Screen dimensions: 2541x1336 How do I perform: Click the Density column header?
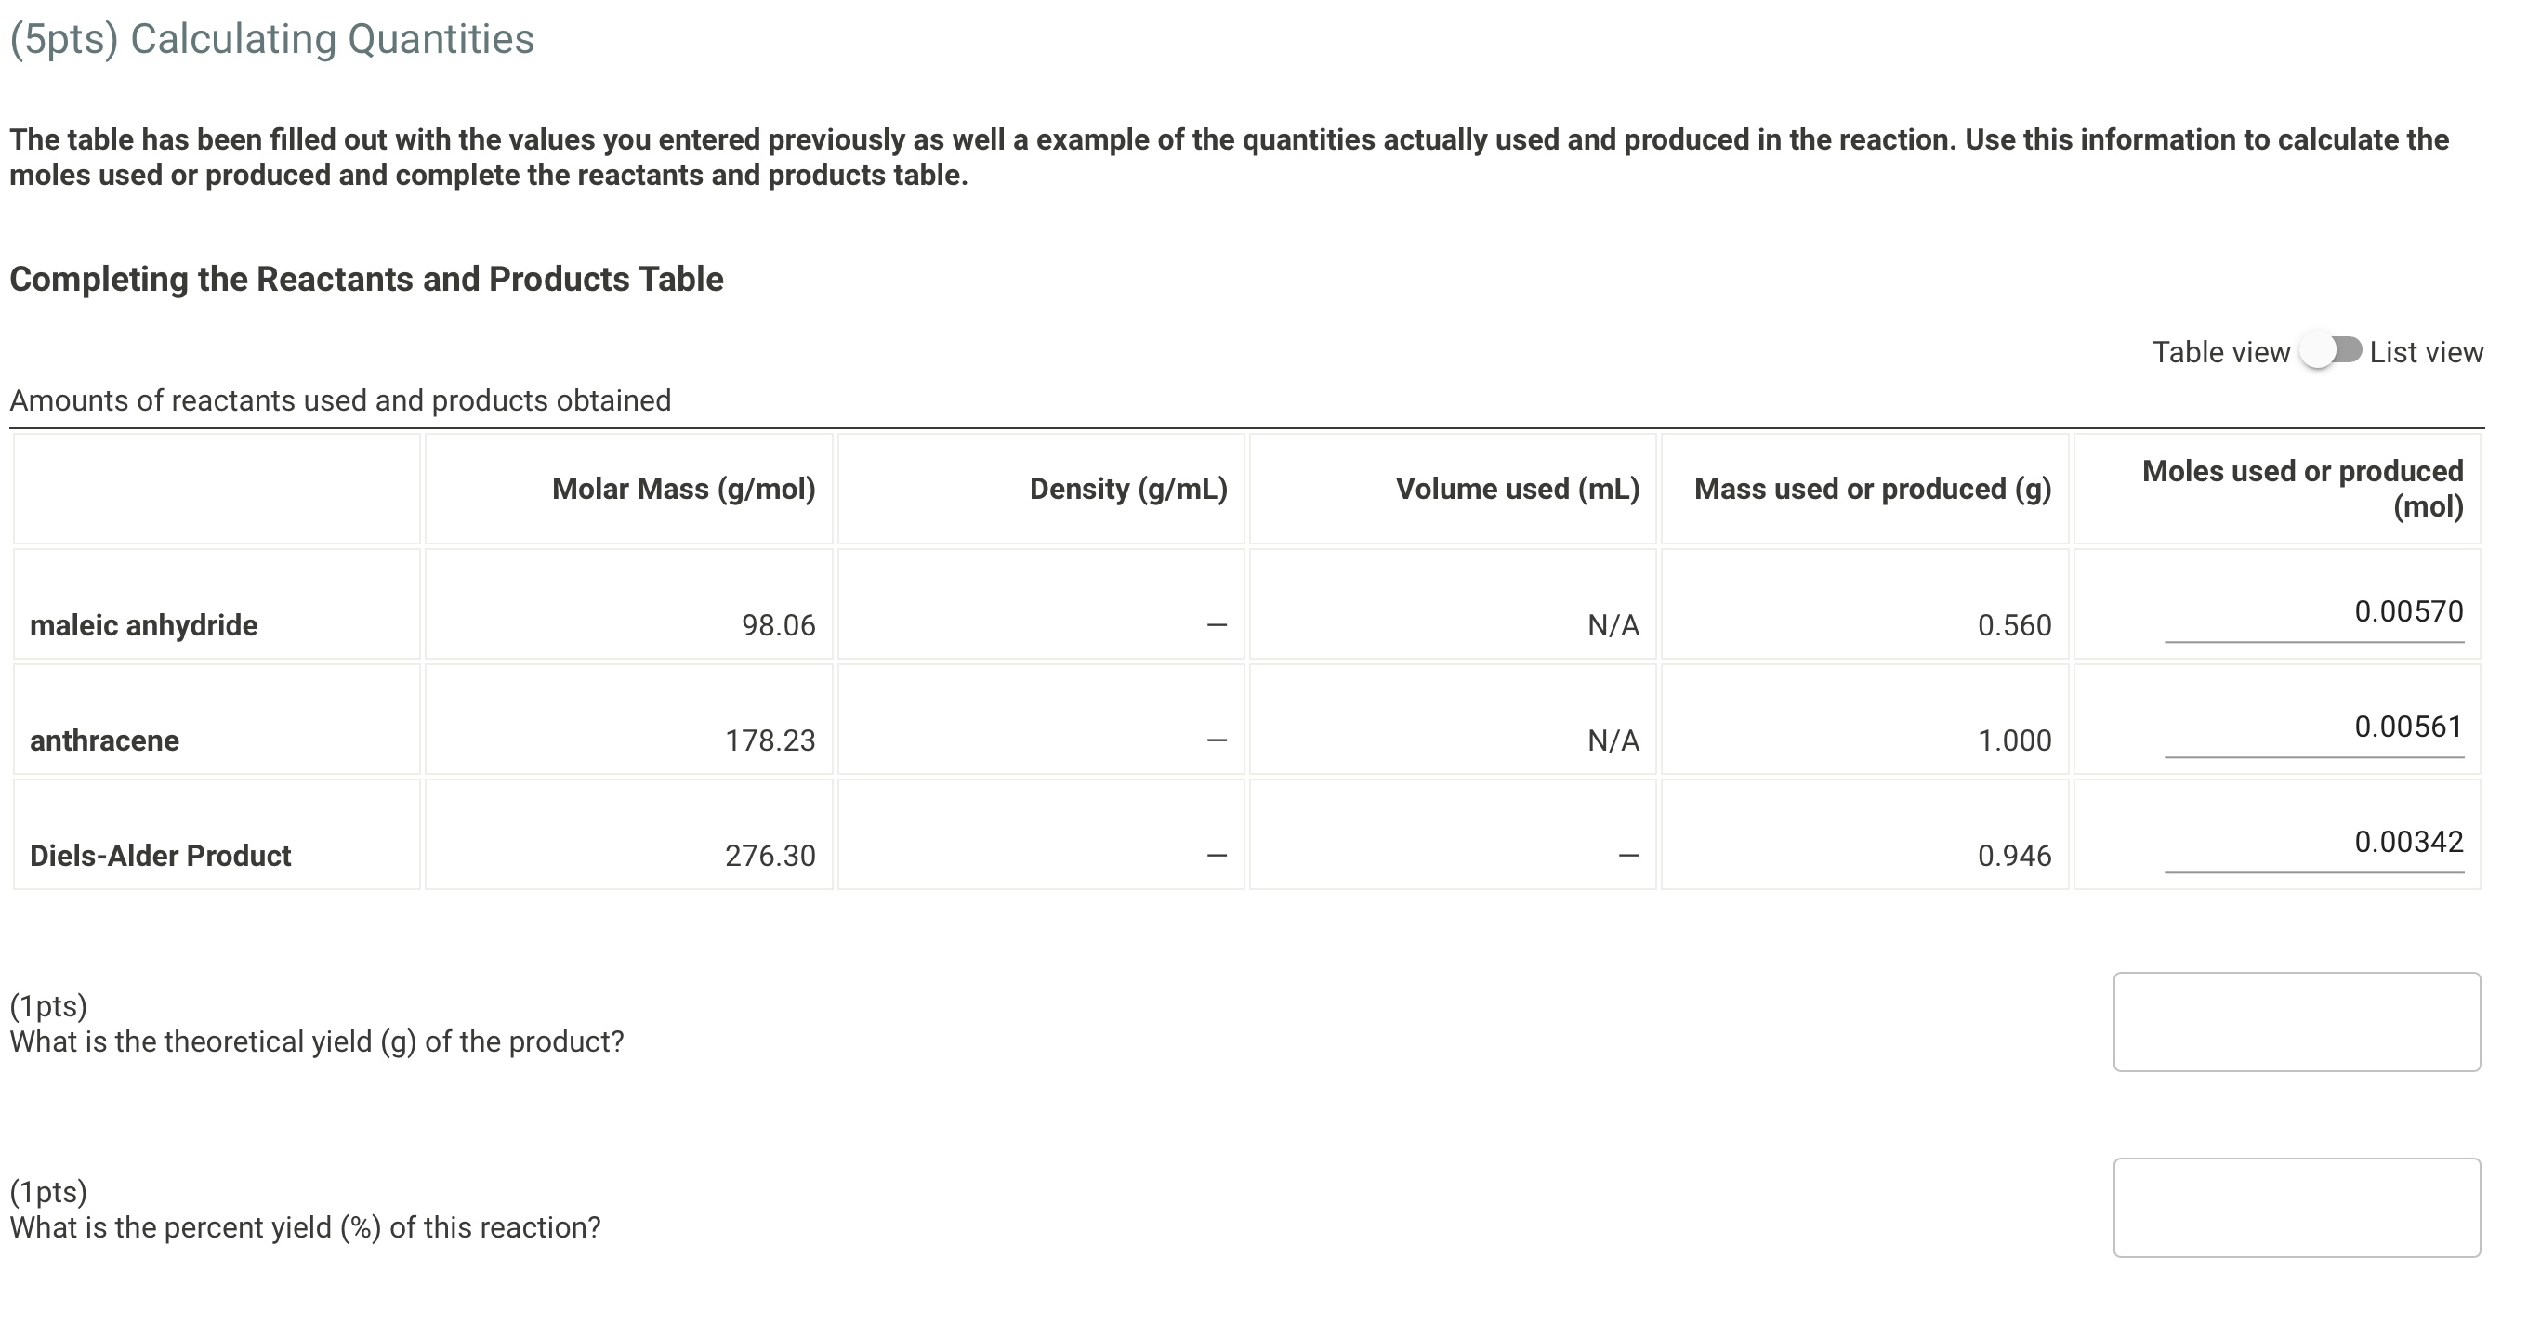pyautogui.click(x=1128, y=488)
